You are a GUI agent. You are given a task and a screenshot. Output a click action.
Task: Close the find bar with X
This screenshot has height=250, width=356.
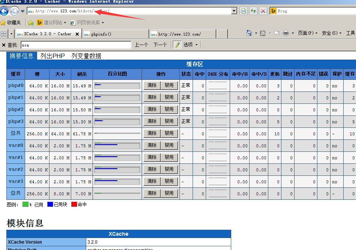coord(4,45)
